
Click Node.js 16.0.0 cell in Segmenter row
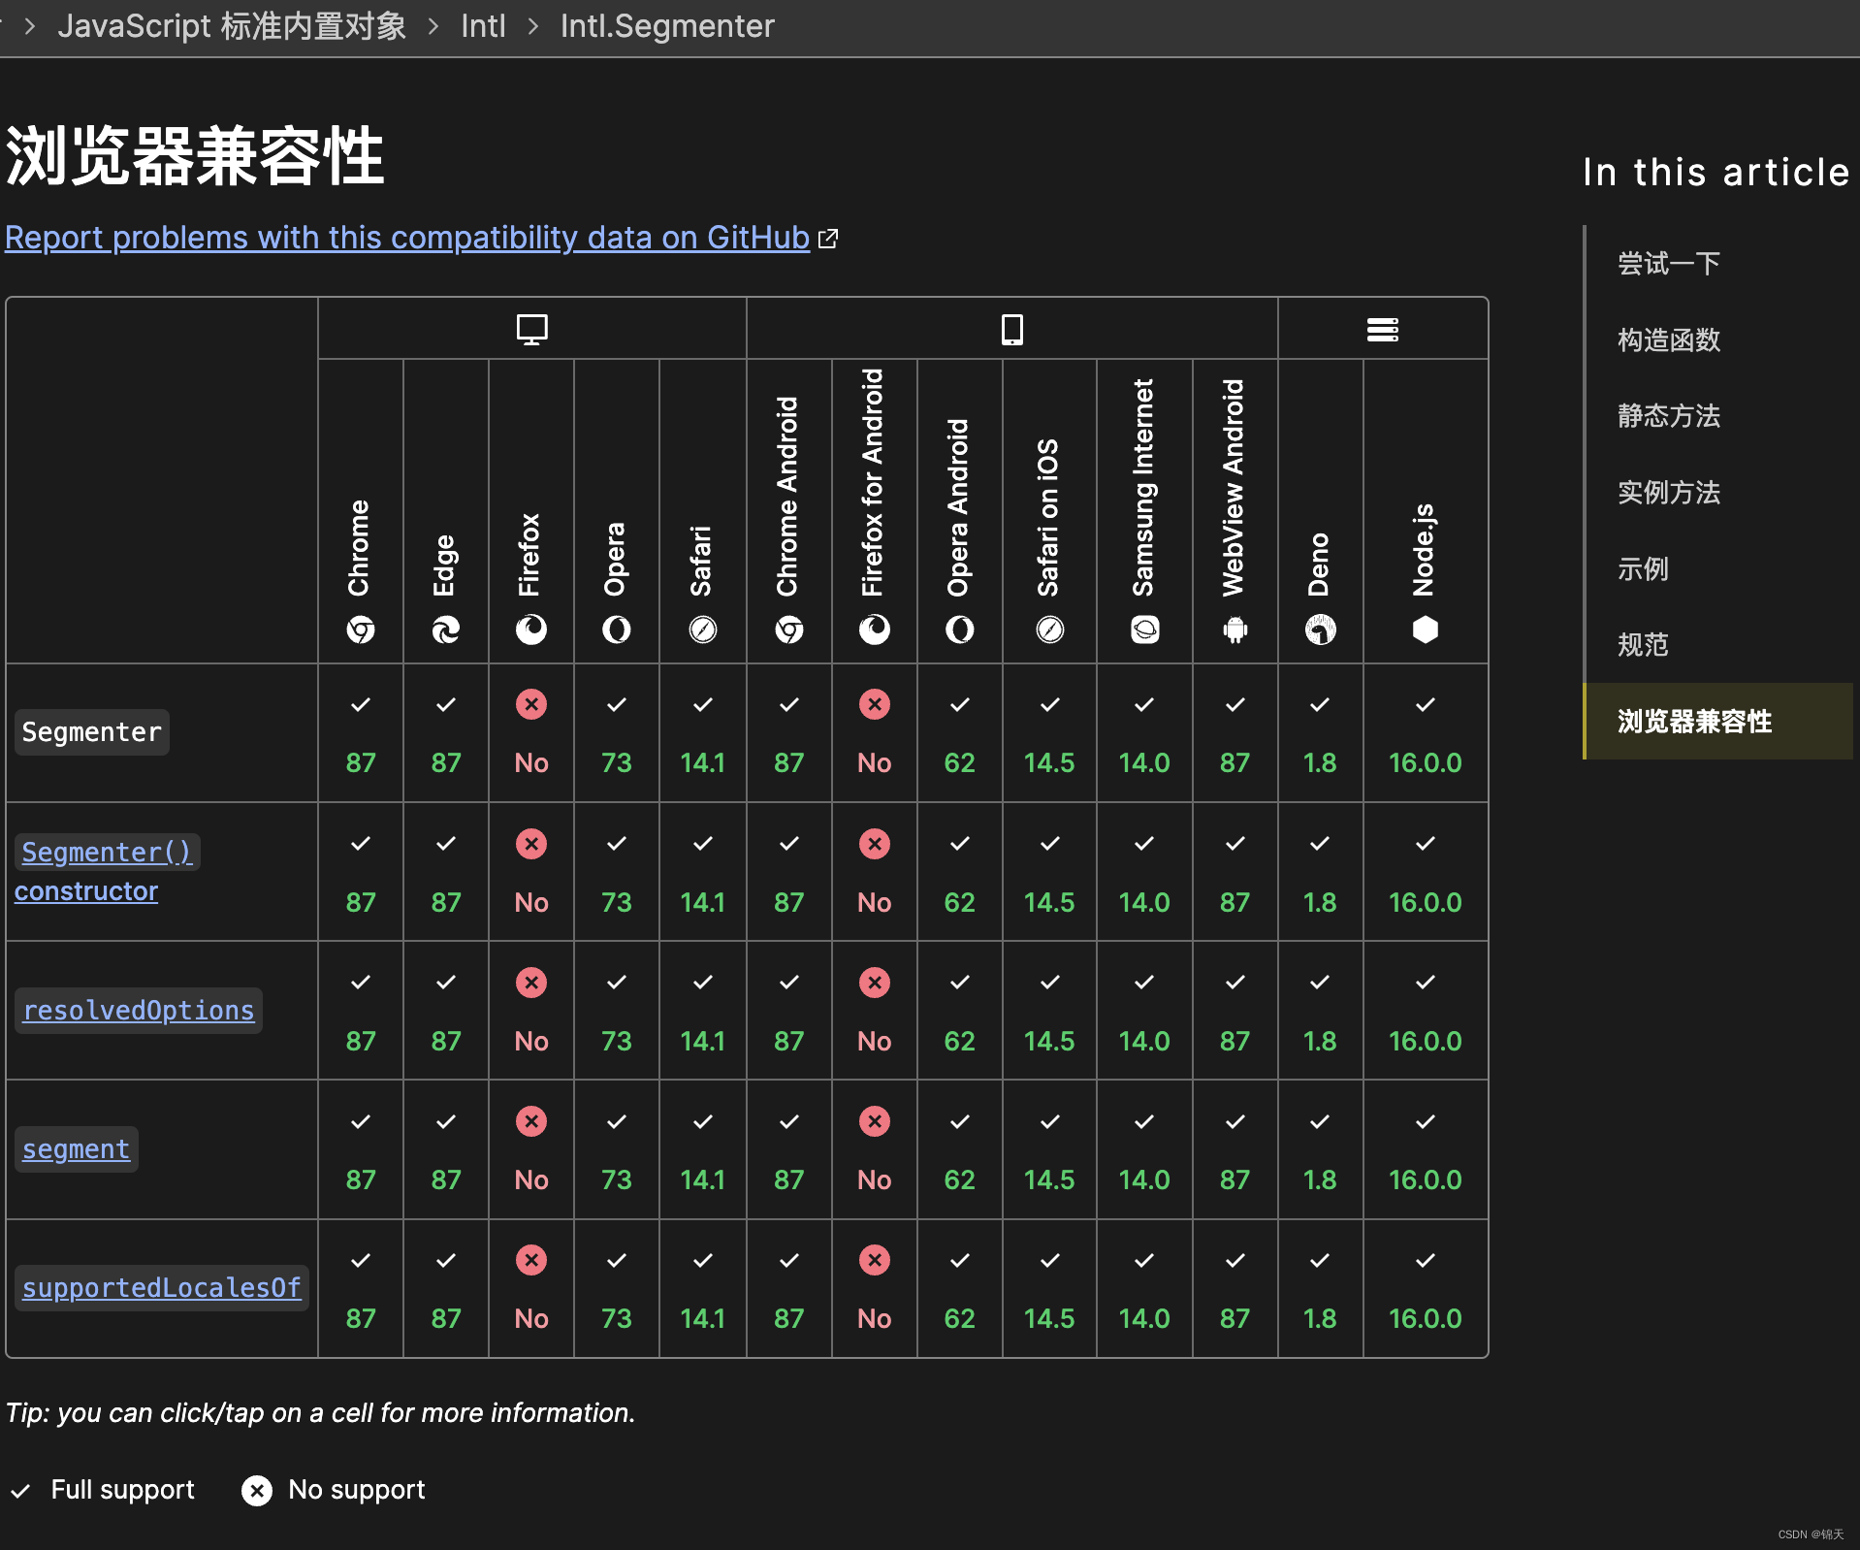point(1426,733)
